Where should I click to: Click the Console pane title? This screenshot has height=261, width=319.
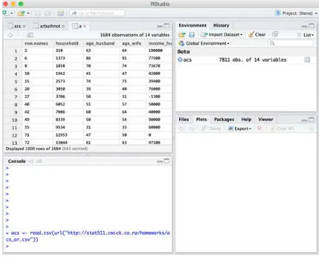(17, 161)
